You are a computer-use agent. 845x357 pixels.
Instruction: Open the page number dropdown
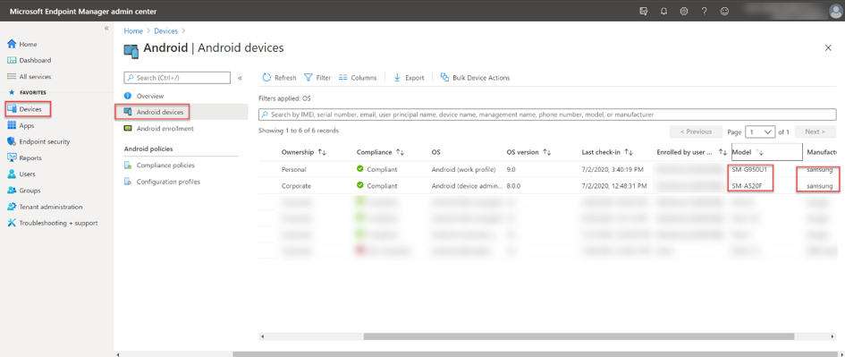tap(760, 132)
